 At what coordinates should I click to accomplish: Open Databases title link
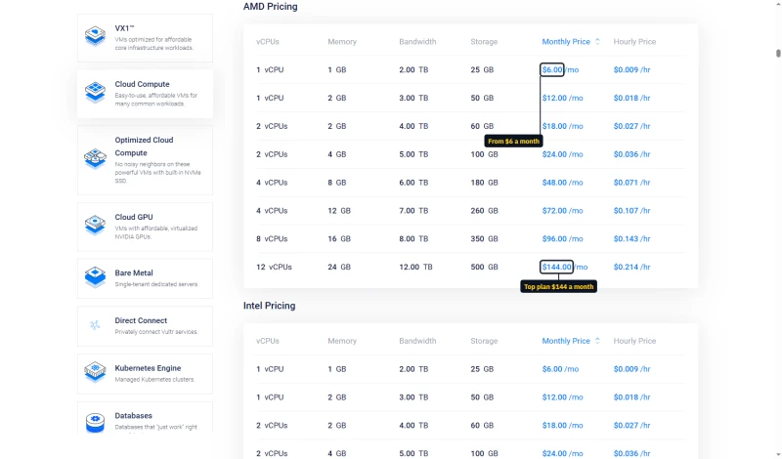tap(133, 416)
